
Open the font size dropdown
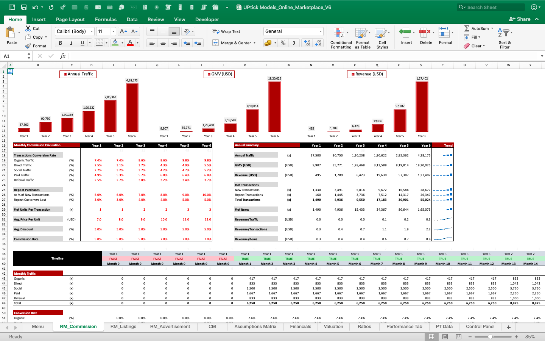(113, 31)
